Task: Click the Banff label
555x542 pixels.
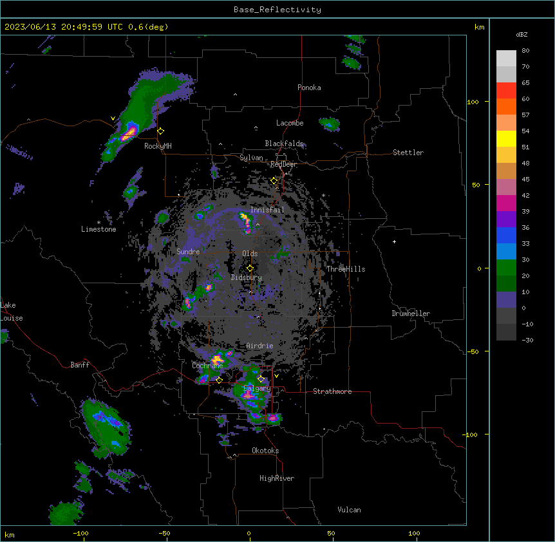Action: [80, 365]
